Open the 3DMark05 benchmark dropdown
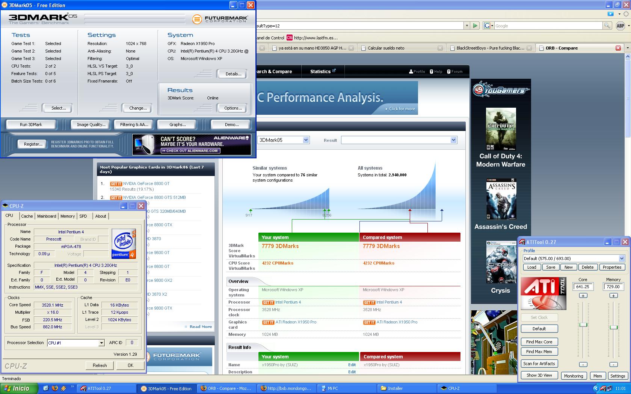This screenshot has width=631, height=394. coord(306,140)
